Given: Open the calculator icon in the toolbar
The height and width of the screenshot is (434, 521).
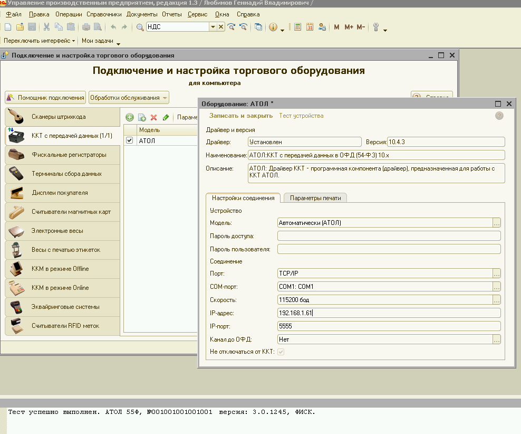Looking at the screenshot, I should tap(298, 27).
